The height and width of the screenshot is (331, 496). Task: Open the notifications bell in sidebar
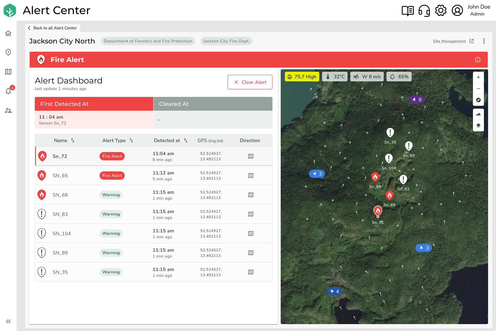[x=9, y=91]
